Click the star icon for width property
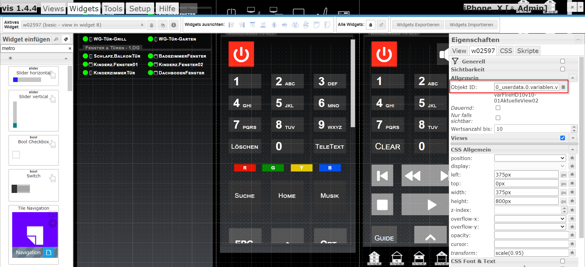This screenshot has width=585, height=267. [x=572, y=192]
